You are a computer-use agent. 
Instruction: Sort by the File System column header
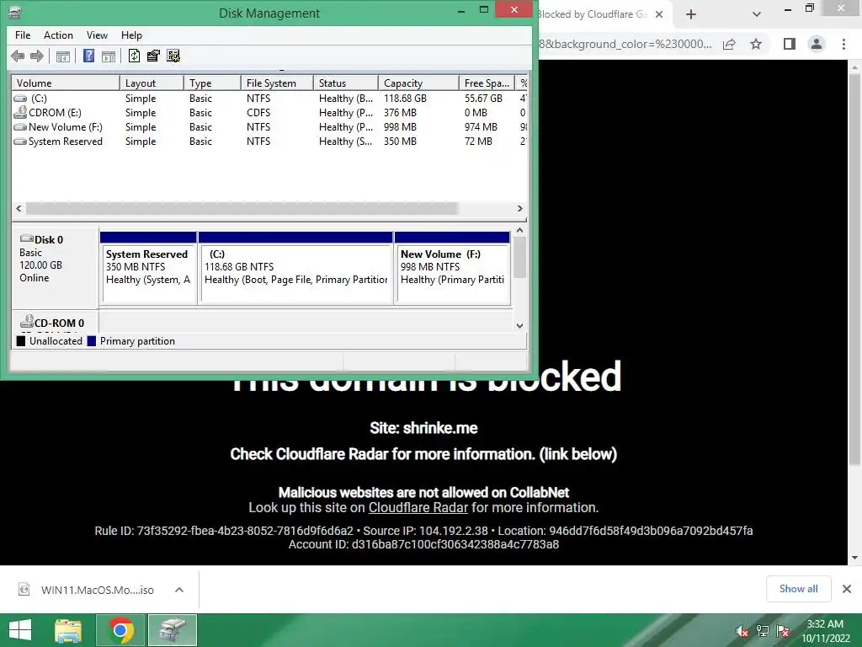coord(277,83)
